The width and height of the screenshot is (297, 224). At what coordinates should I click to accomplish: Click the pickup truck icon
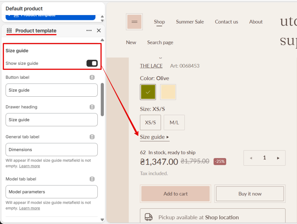(148, 217)
